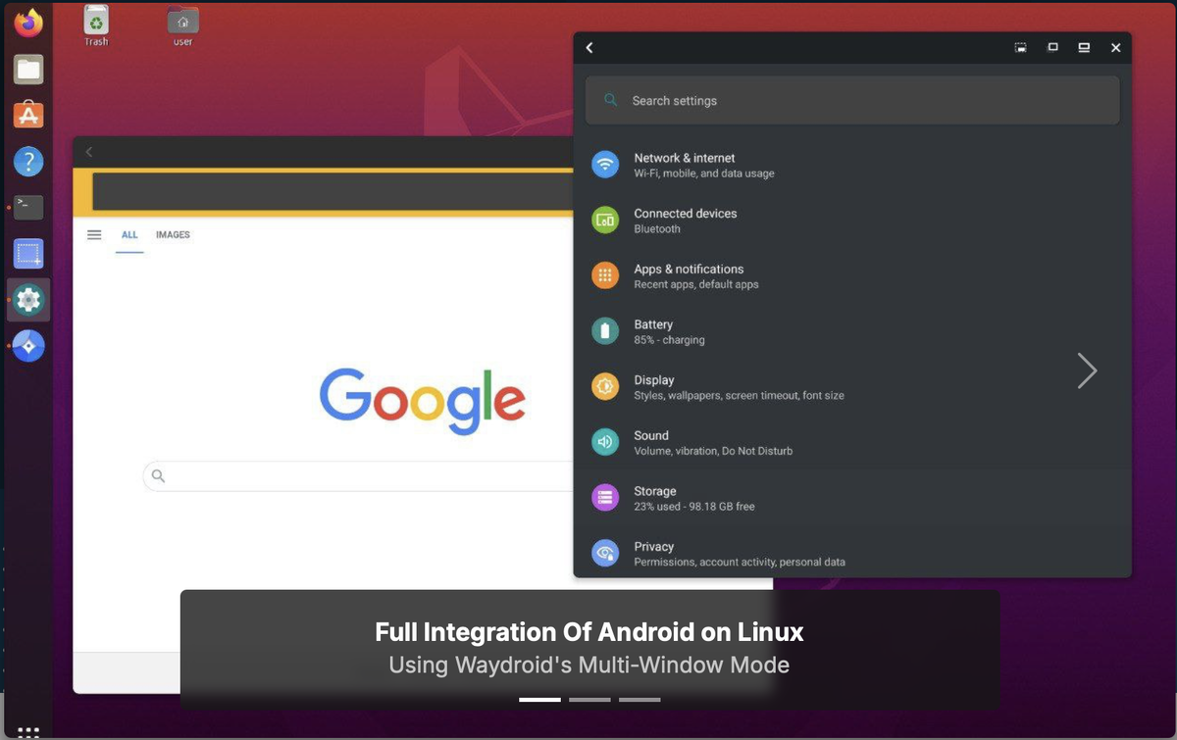This screenshot has height=740, width=1177.
Task: Open Apps & notifications settings
Action: coord(852,275)
